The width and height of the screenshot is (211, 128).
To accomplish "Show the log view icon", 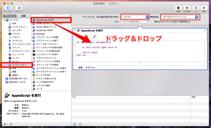I will point(74,124).
